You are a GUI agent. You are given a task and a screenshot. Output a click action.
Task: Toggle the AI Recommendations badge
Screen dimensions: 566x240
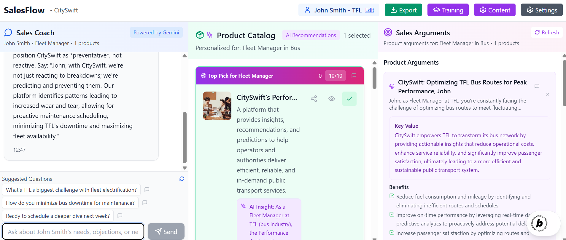[x=311, y=35]
